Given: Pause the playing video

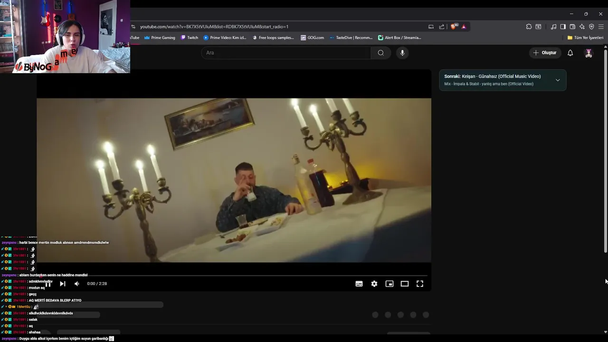Looking at the screenshot, I should click(x=48, y=284).
